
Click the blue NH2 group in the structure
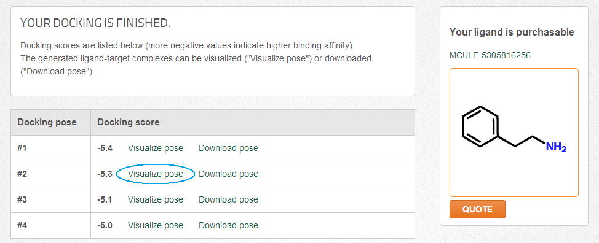pyautogui.click(x=556, y=147)
